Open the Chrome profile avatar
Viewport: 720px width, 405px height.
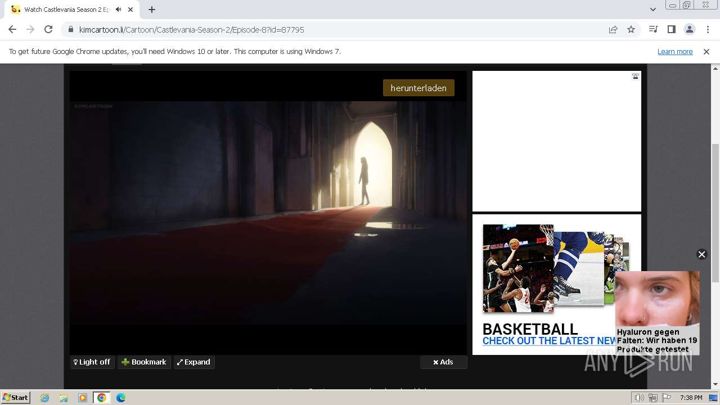689,29
